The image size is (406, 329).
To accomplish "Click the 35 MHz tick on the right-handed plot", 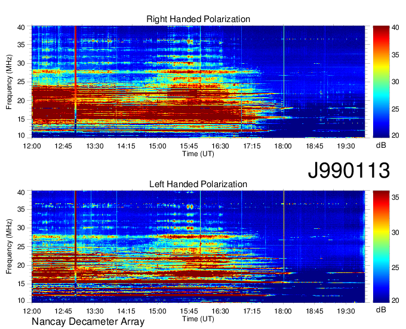I will click(x=21, y=45).
